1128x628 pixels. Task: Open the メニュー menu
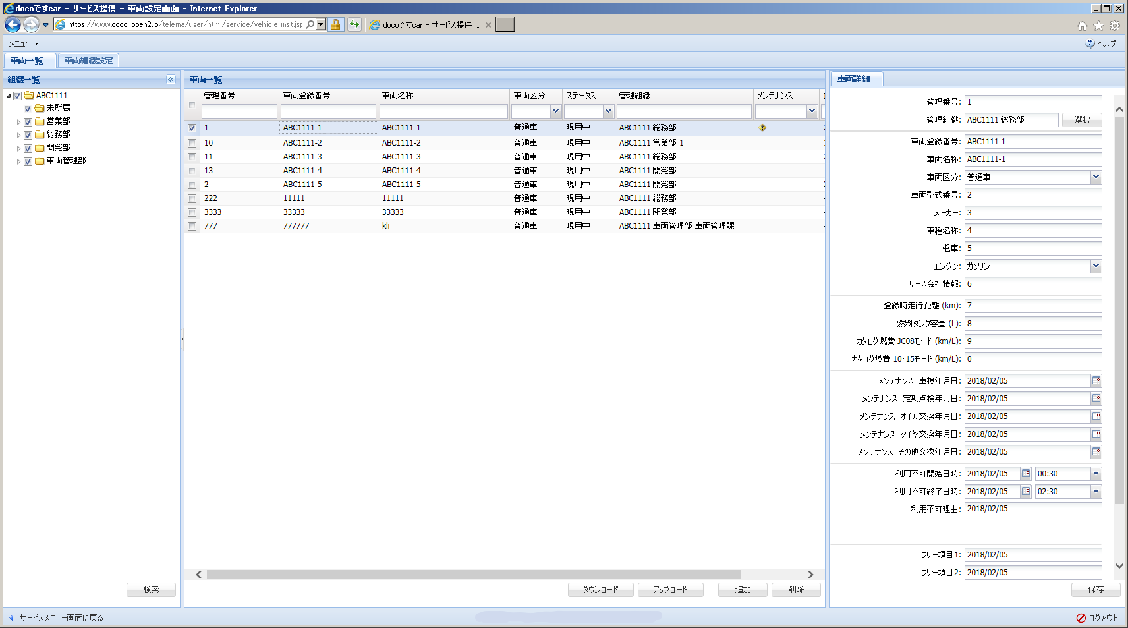point(23,43)
